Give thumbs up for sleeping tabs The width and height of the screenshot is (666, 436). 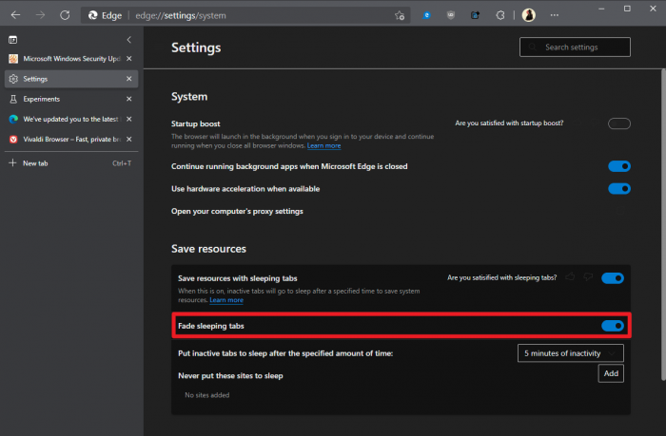click(571, 278)
